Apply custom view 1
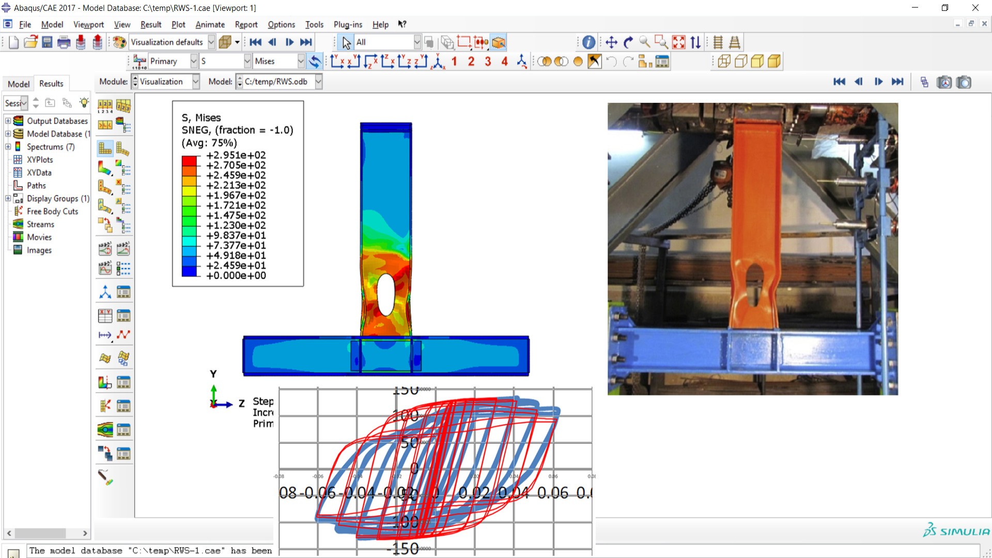 coord(454,61)
